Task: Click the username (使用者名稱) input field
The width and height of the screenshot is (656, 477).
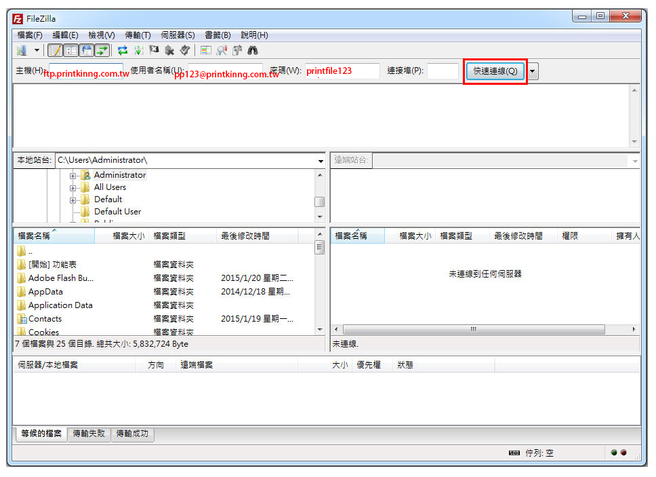Action: coord(225,71)
